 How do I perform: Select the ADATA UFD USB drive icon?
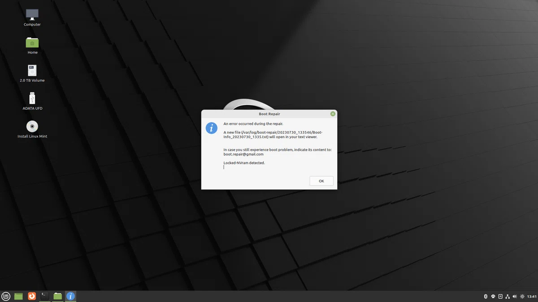click(x=32, y=98)
